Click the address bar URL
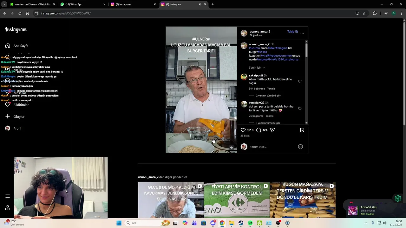 65,13
